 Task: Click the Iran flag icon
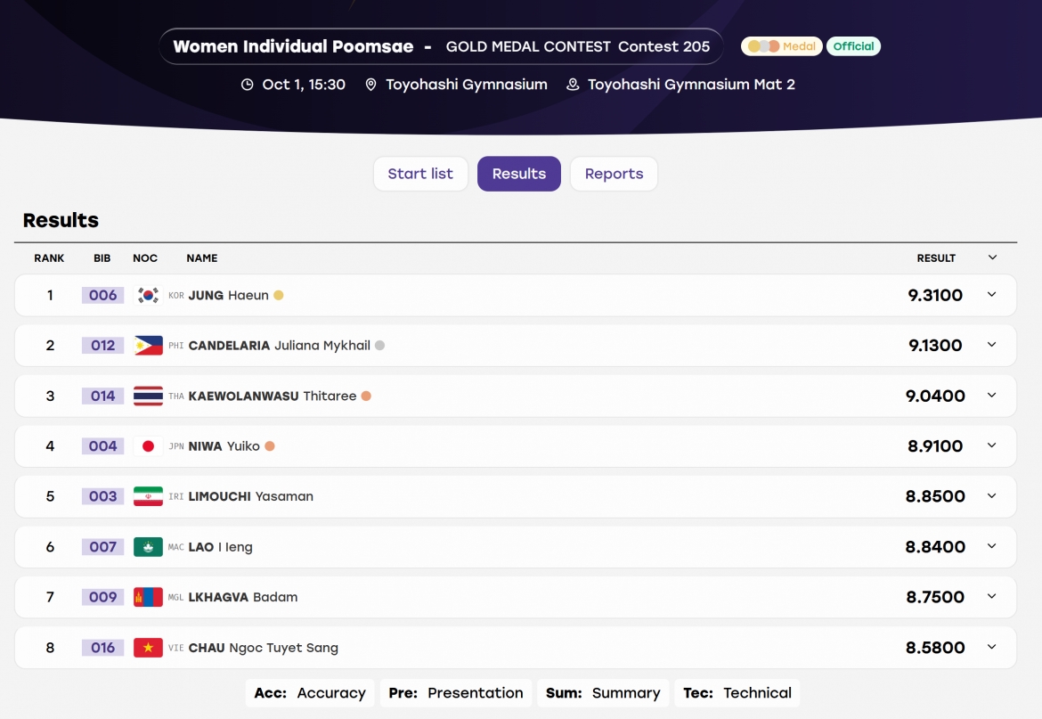click(x=148, y=496)
